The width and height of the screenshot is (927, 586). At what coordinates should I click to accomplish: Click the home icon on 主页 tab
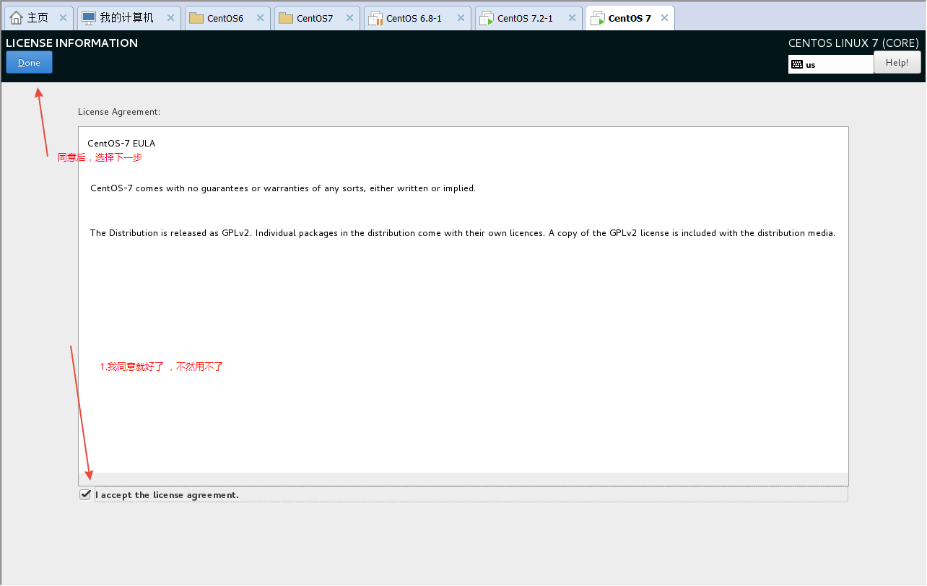pos(17,18)
